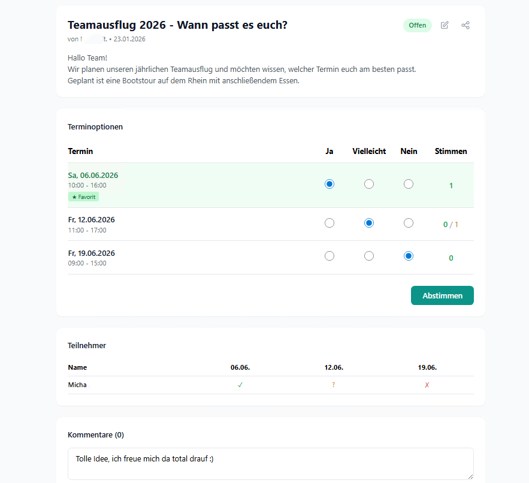Image resolution: width=529 pixels, height=483 pixels.
Task: Click the share icon to share the poll
Action: (465, 25)
